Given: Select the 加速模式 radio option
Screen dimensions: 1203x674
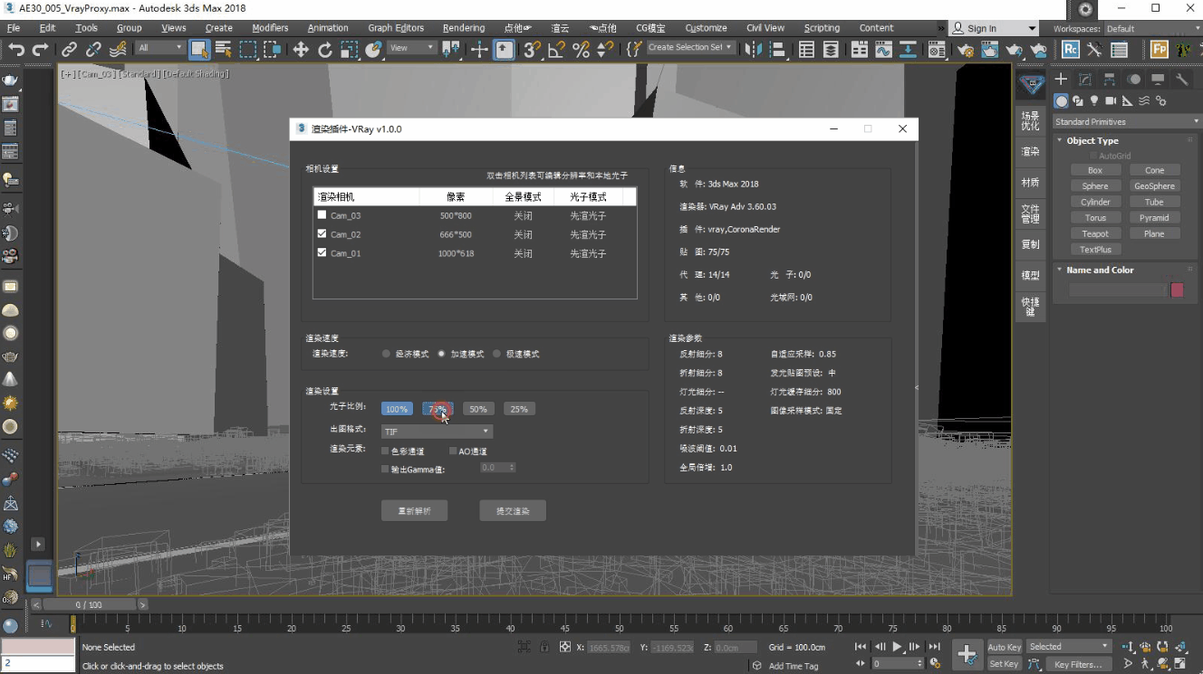Looking at the screenshot, I should coord(442,354).
